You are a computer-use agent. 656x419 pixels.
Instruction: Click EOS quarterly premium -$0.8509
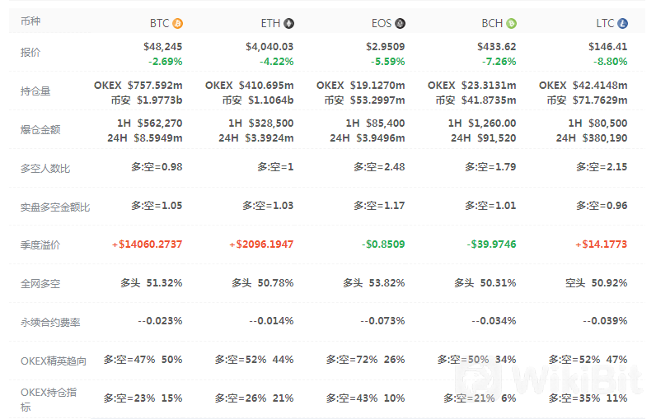(x=383, y=244)
